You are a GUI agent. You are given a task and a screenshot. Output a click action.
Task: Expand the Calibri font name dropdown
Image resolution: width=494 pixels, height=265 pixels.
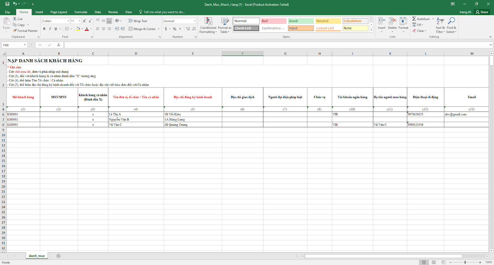[68, 21]
